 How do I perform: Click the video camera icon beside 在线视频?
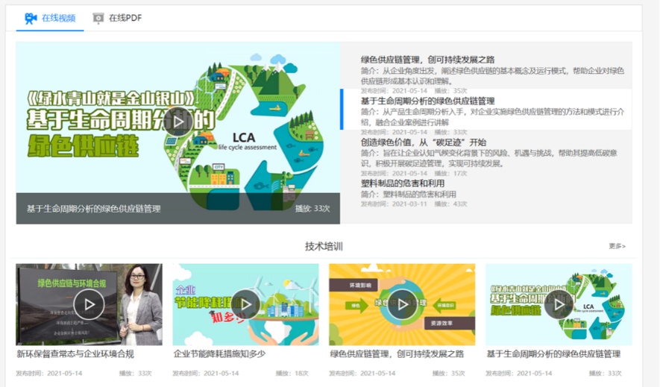coord(31,18)
